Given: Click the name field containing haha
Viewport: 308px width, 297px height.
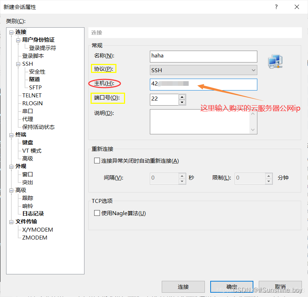Looking at the screenshot, I should click(203, 56).
